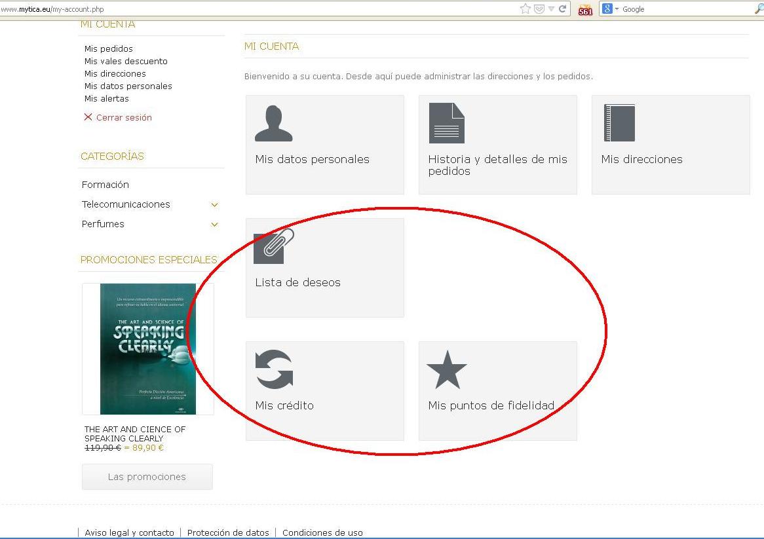Bookmark page with the star icon in address bar
The image size is (764, 539).
[525, 9]
